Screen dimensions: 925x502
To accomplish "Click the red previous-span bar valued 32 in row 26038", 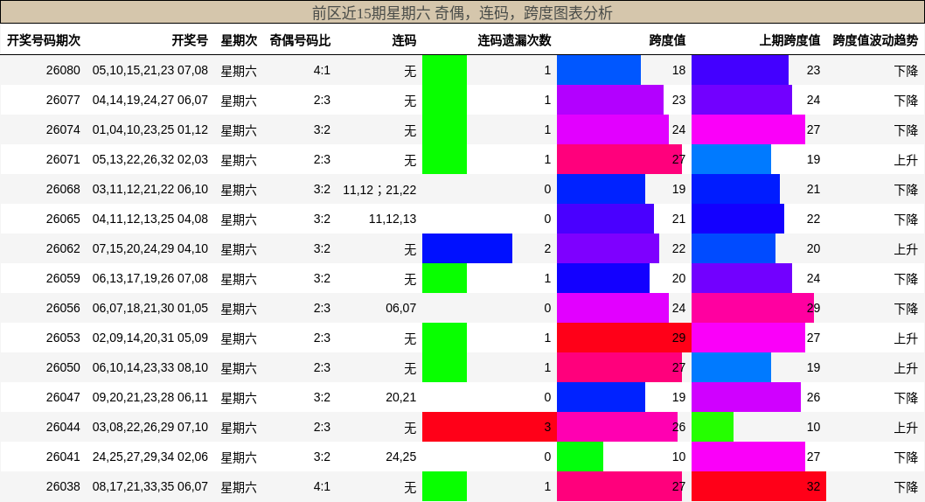I will pos(759,486).
